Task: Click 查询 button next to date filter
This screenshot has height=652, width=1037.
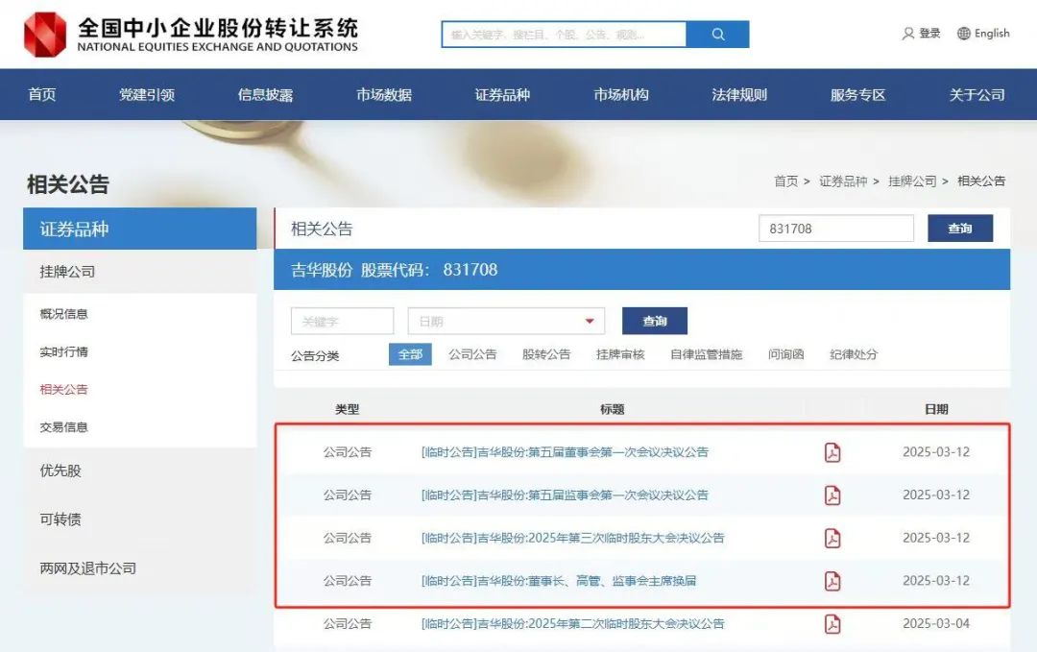Action: (x=655, y=321)
